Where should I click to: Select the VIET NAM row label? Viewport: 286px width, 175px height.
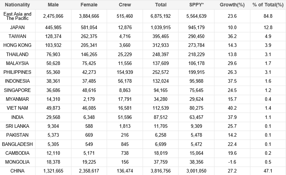[x=17, y=108]
